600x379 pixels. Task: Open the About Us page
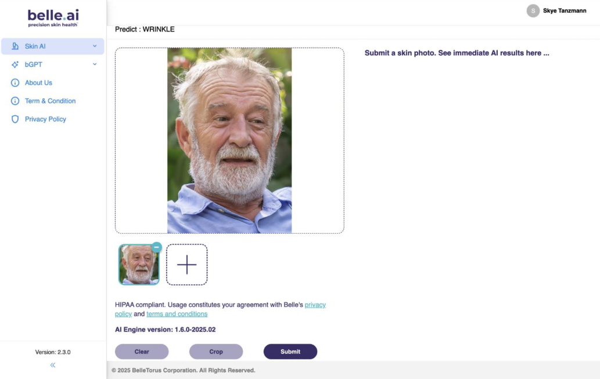pyautogui.click(x=38, y=83)
